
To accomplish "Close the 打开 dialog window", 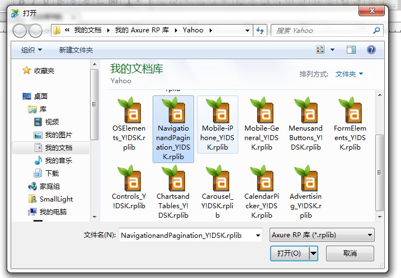I will pos(371,11).
